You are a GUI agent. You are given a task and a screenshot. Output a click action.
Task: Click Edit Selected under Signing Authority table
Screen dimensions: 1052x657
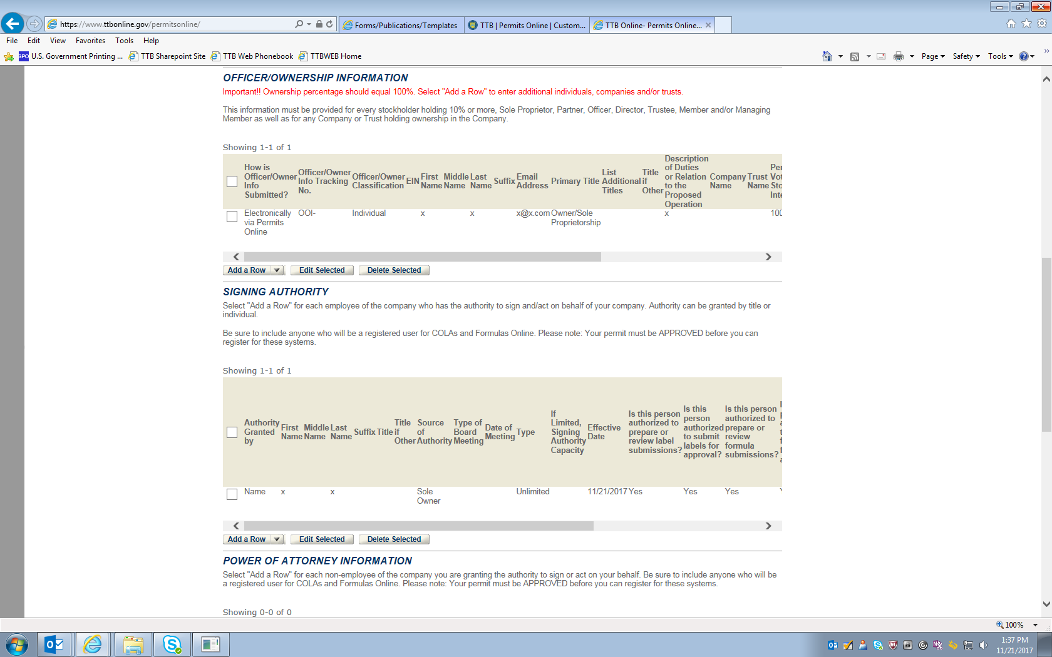[322, 539]
